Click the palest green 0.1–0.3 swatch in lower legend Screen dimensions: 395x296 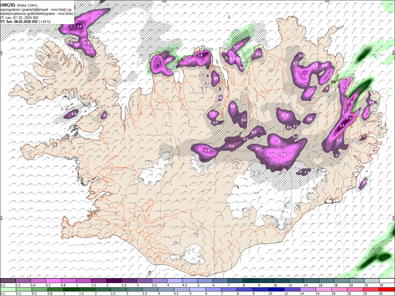(x=8, y=290)
